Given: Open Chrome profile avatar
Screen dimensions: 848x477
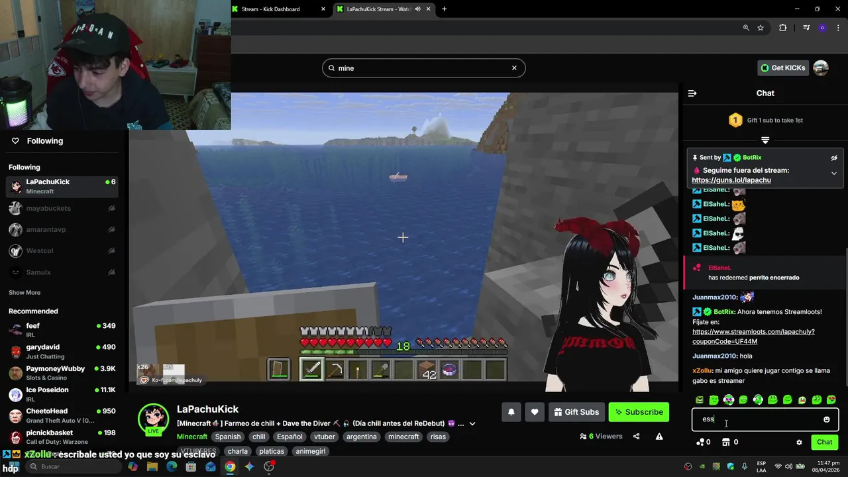Looking at the screenshot, I should (x=822, y=28).
